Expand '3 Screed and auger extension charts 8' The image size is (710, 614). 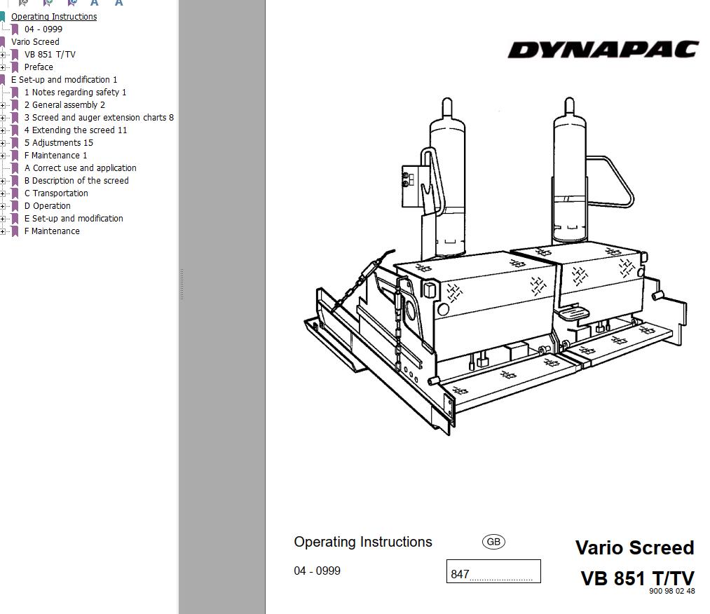coord(3,118)
